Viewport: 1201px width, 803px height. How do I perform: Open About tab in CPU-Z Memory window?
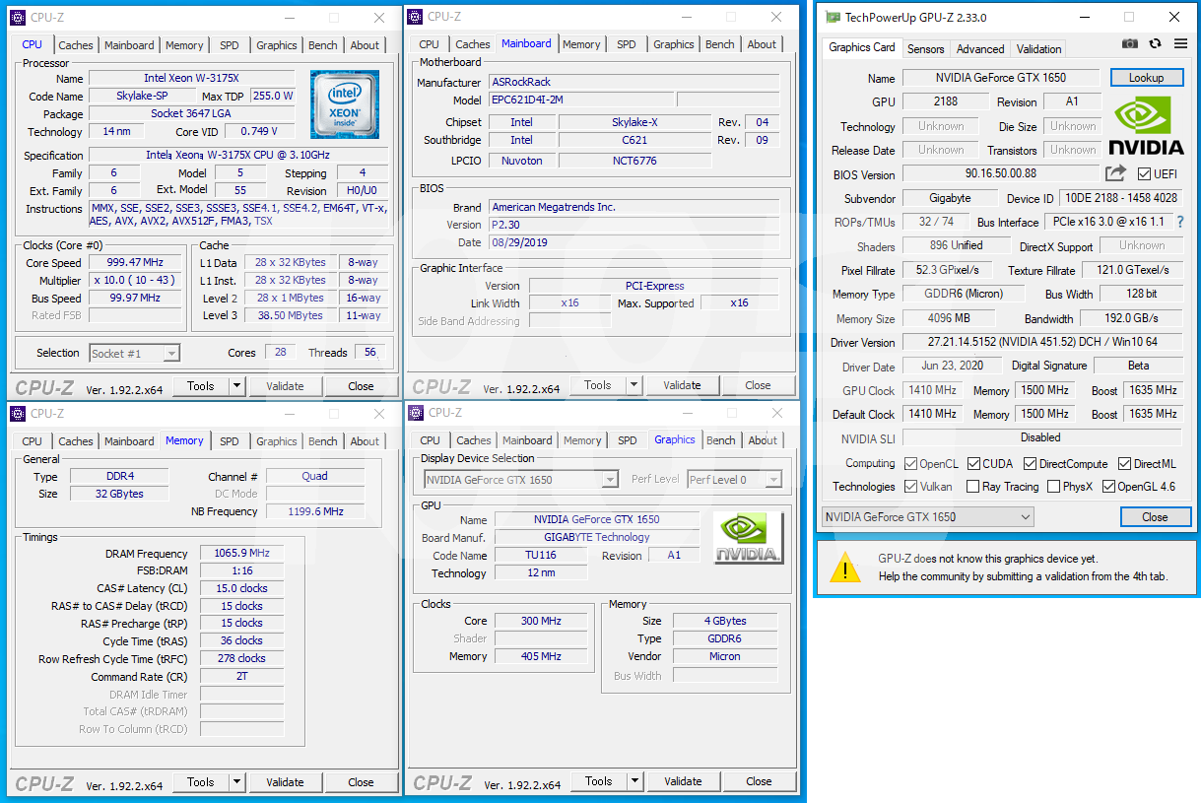click(x=365, y=441)
